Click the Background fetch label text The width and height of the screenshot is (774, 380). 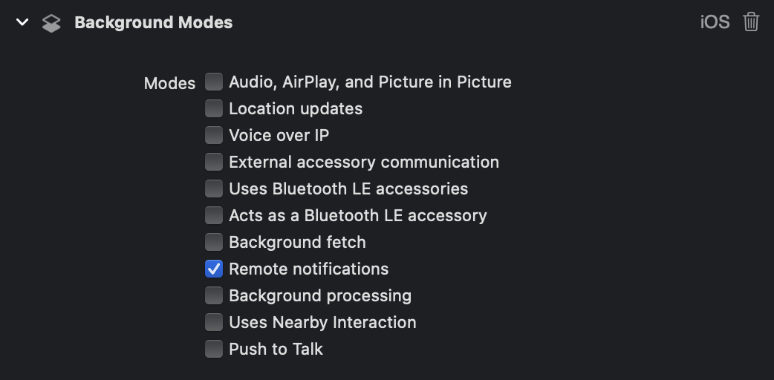coord(297,242)
